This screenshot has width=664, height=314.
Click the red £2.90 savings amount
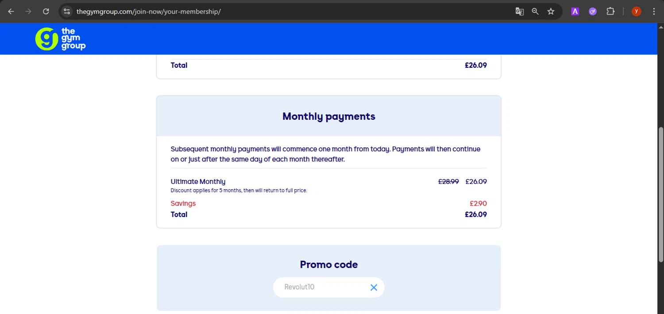click(x=478, y=203)
